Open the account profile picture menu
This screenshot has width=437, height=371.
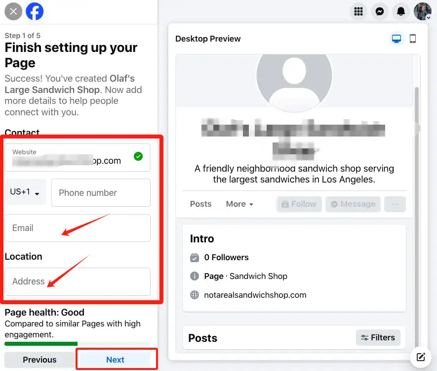(x=423, y=11)
